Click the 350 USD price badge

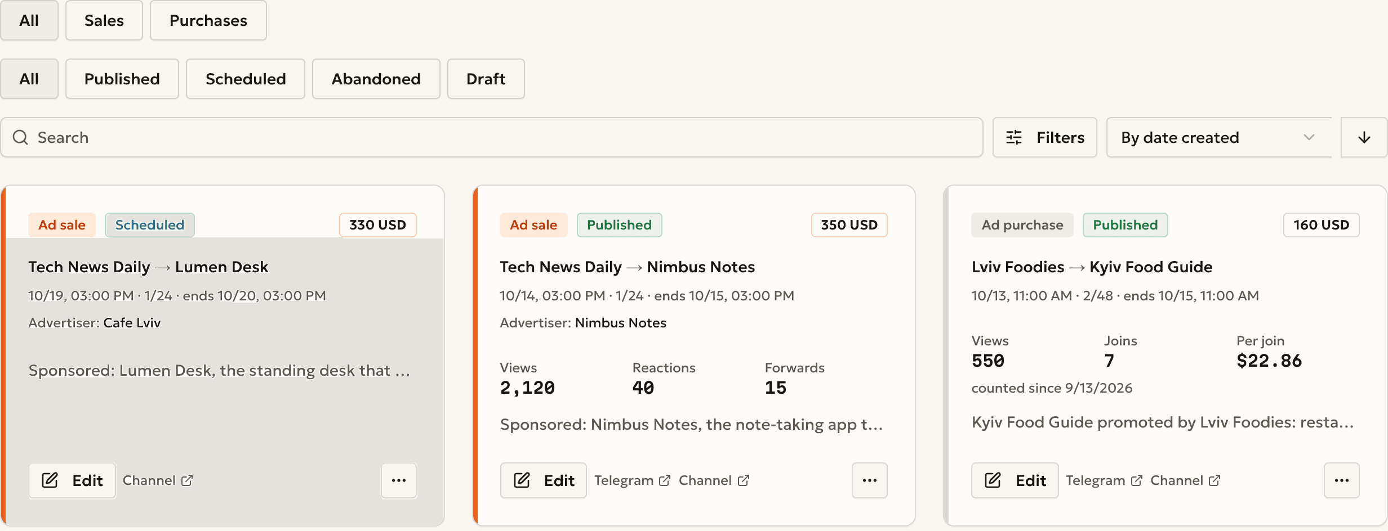tap(849, 225)
